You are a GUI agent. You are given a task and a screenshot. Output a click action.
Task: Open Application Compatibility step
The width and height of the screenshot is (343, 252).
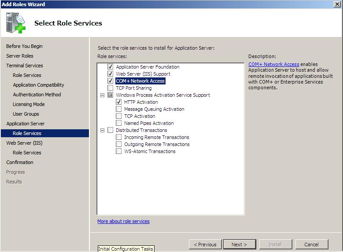pos(38,85)
